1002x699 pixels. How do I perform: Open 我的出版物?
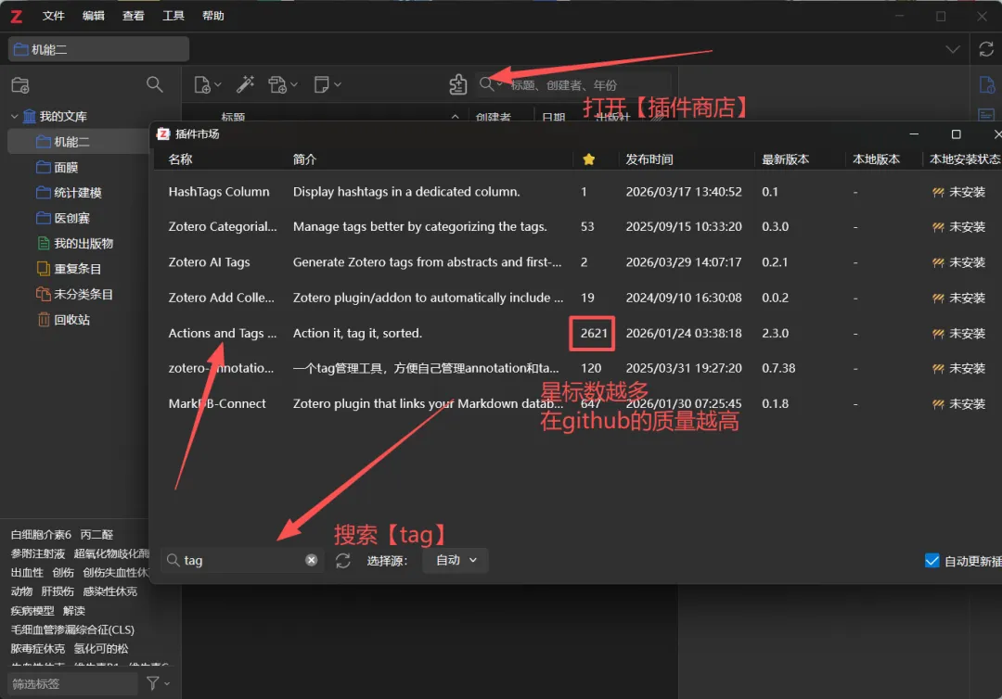point(83,243)
